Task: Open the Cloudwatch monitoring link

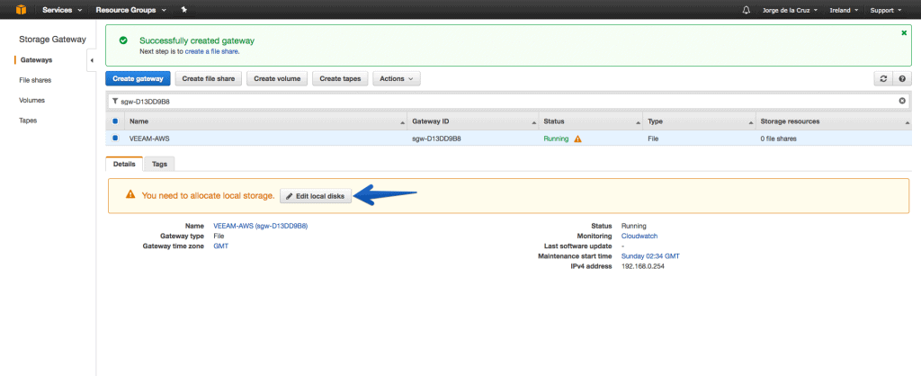Action: click(x=639, y=236)
